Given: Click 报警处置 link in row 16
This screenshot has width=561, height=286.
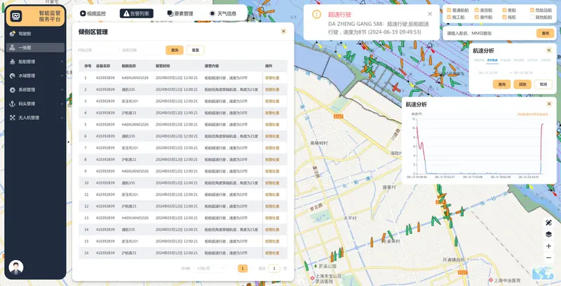Looking at the screenshot, I should (272, 253).
